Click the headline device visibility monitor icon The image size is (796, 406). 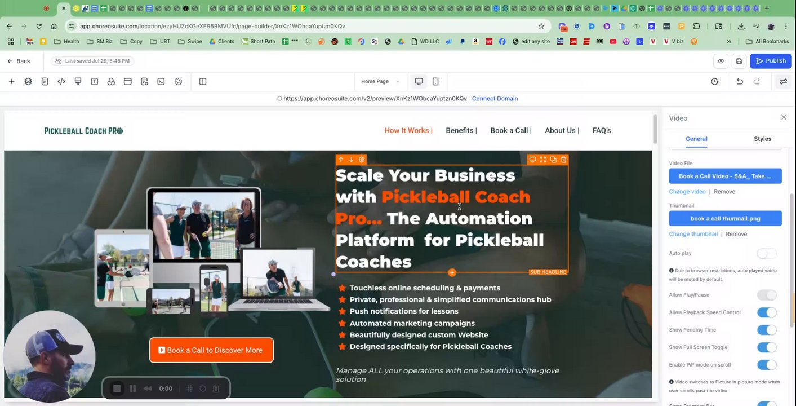click(x=532, y=160)
